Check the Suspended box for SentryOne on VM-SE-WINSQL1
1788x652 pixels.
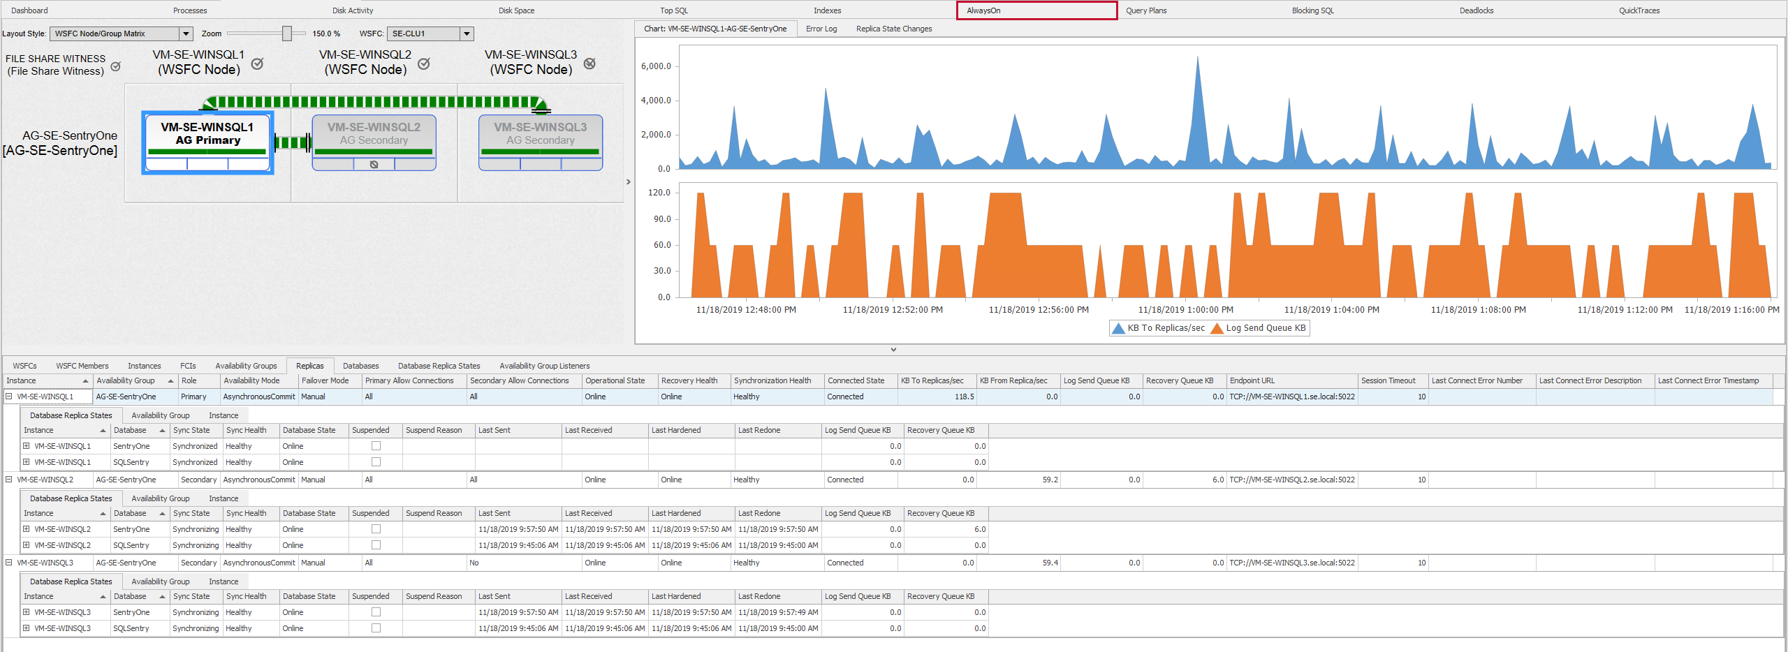click(x=376, y=445)
